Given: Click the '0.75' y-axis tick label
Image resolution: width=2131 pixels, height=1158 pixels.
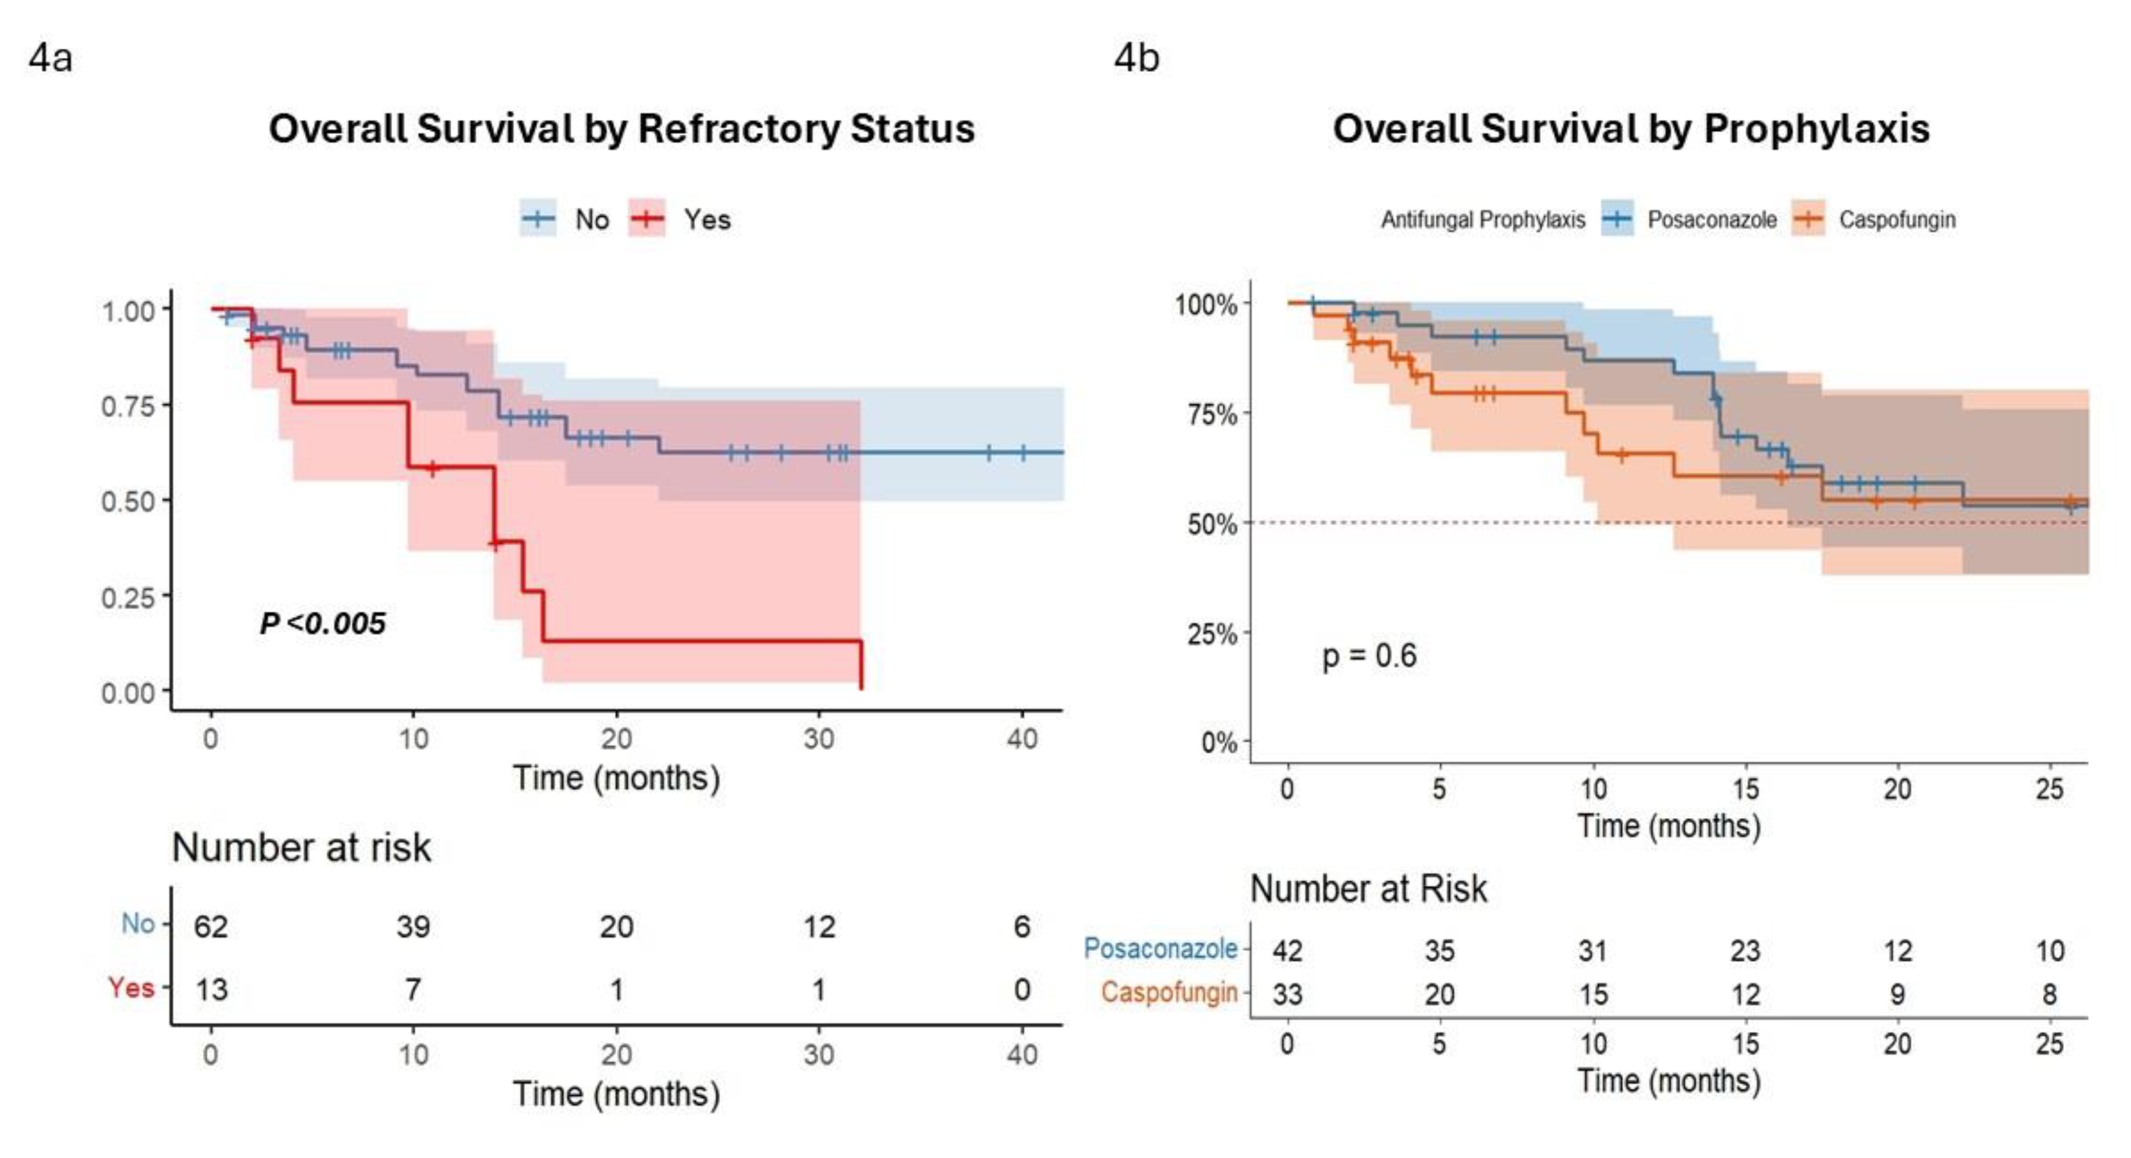Looking at the screenshot, I should pyautogui.click(x=127, y=406).
